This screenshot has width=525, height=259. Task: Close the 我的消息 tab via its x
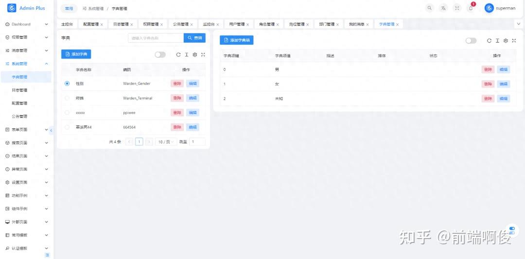(367, 24)
